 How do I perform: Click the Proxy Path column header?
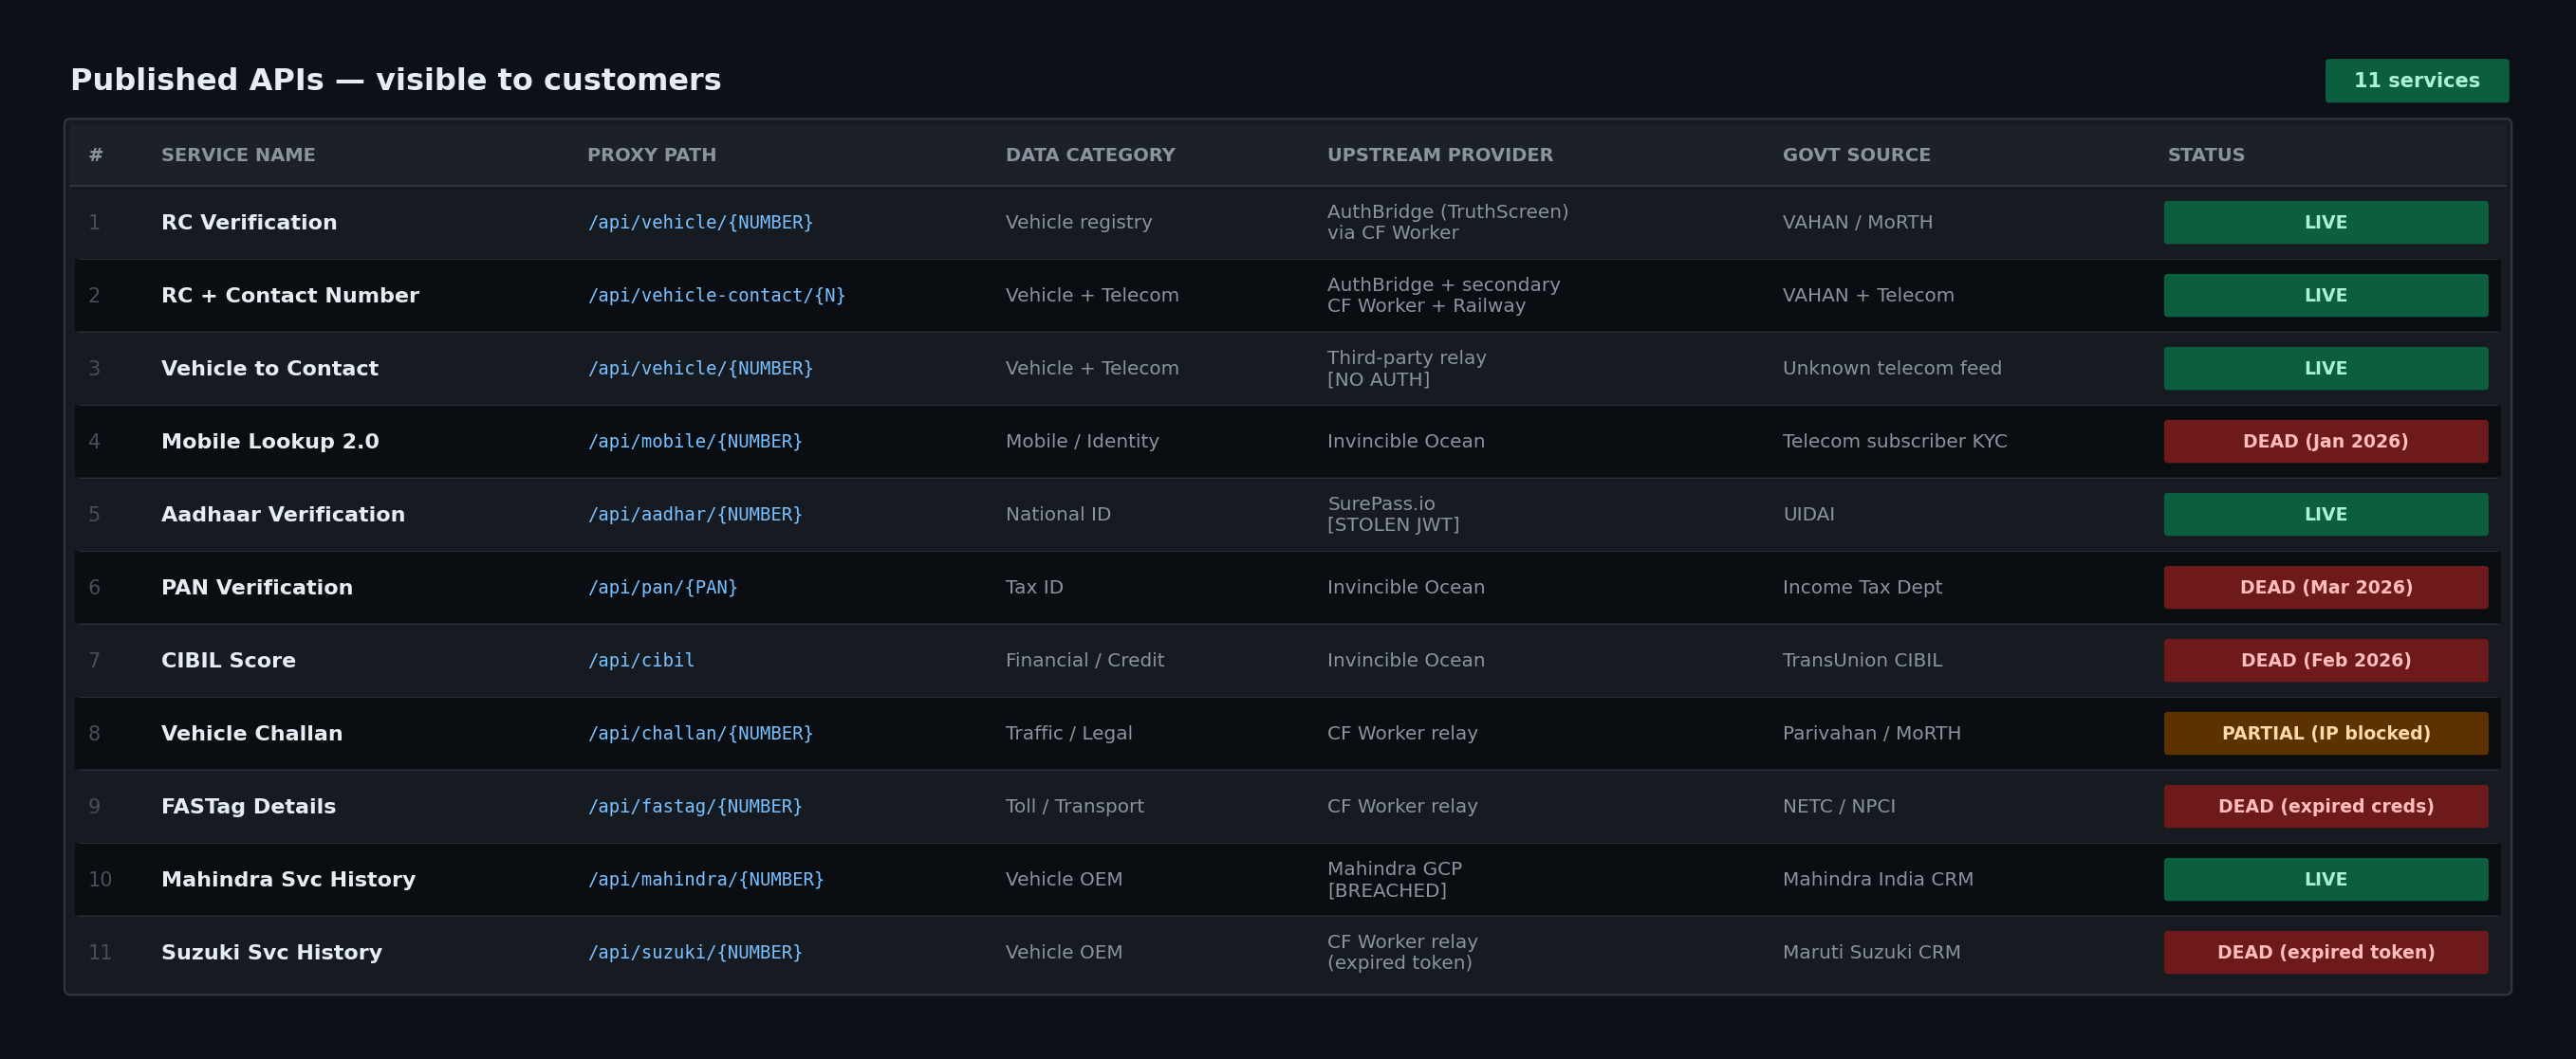click(652, 155)
